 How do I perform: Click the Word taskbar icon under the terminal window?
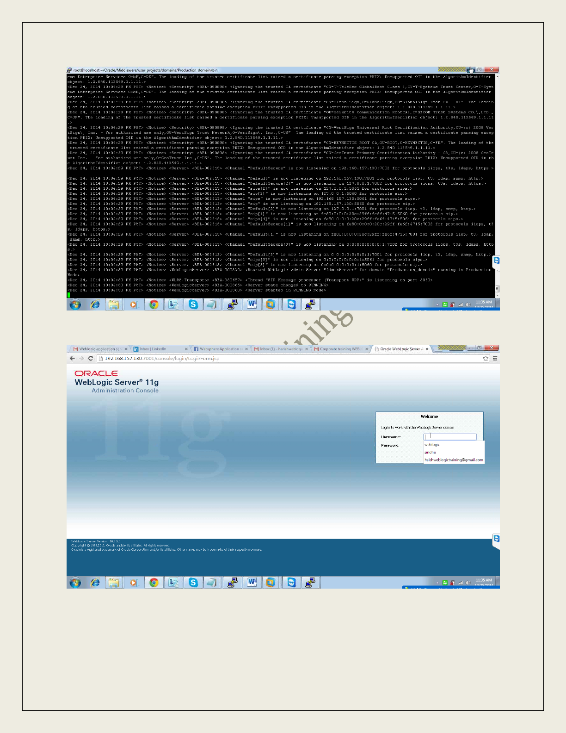pos(252,304)
